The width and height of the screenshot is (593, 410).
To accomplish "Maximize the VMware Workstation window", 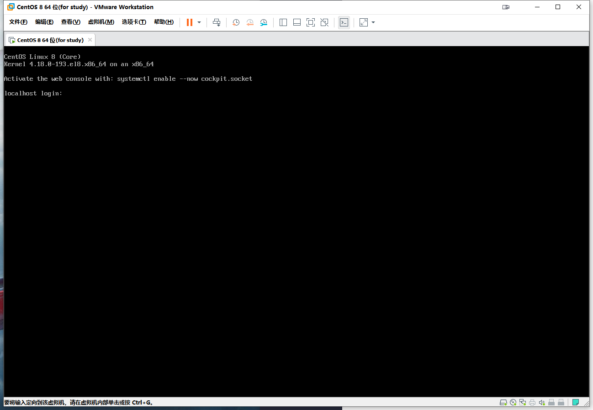I will 558,7.
